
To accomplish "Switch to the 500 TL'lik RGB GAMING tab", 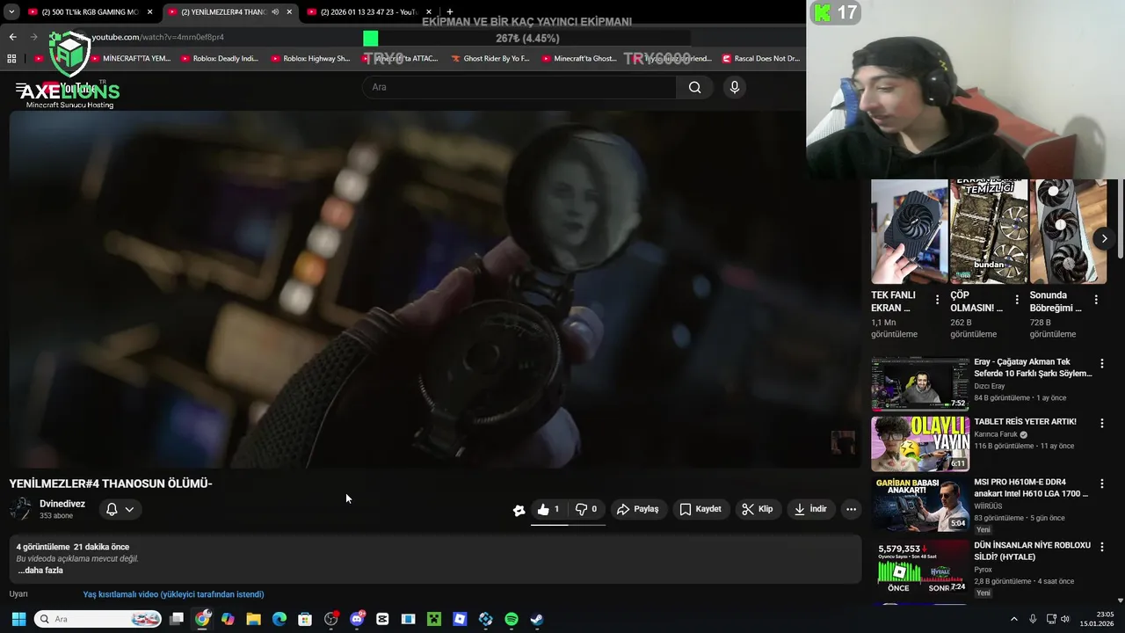I will (89, 12).
